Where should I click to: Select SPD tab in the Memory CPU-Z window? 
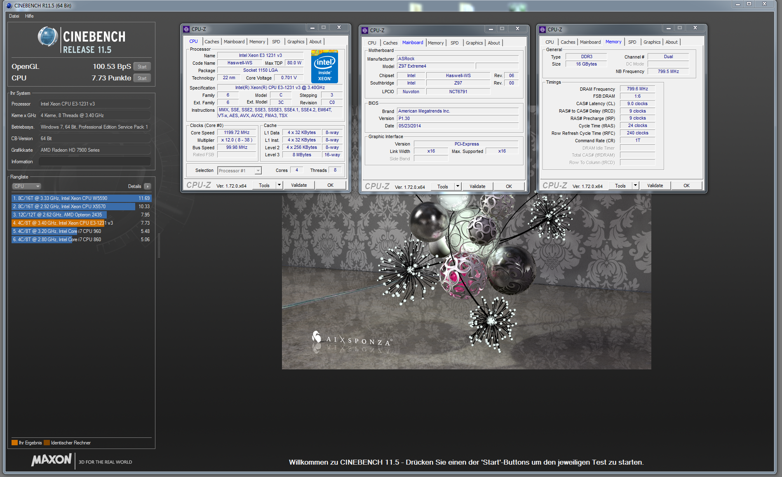click(632, 42)
